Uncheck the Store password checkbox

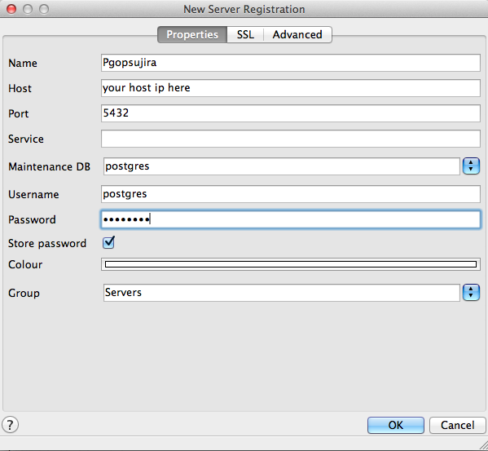pyautogui.click(x=108, y=242)
